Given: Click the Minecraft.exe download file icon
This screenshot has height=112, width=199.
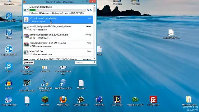Looking at the screenshot, I should (26, 53).
